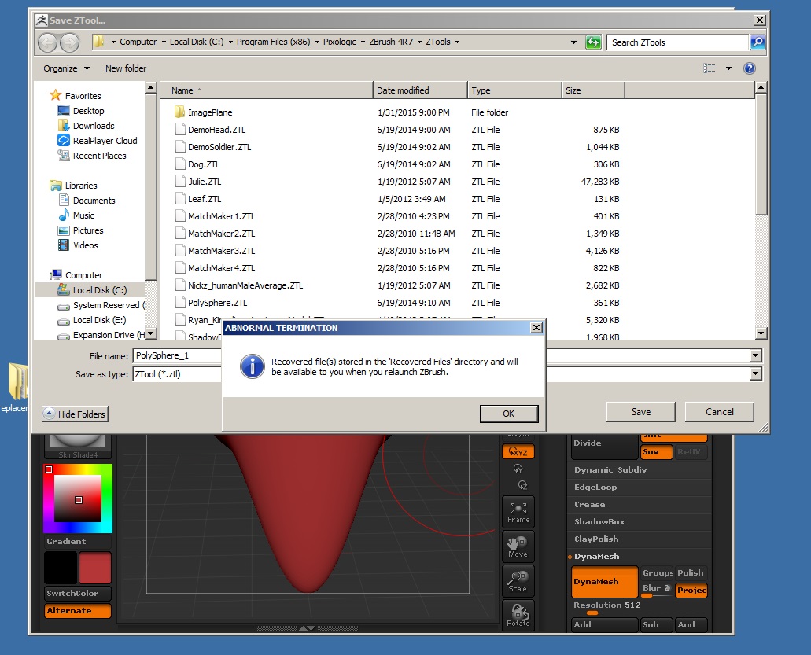811x655 pixels.
Task: Select the Move navigation icon in ZBrush
Action: tap(518, 547)
